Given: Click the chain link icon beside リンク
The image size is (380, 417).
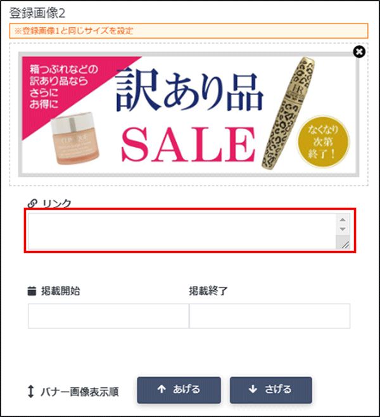Looking at the screenshot, I should 32,203.
